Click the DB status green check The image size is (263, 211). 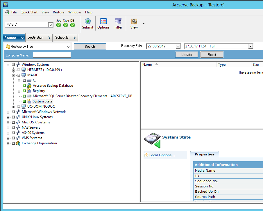(x=73, y=25)
